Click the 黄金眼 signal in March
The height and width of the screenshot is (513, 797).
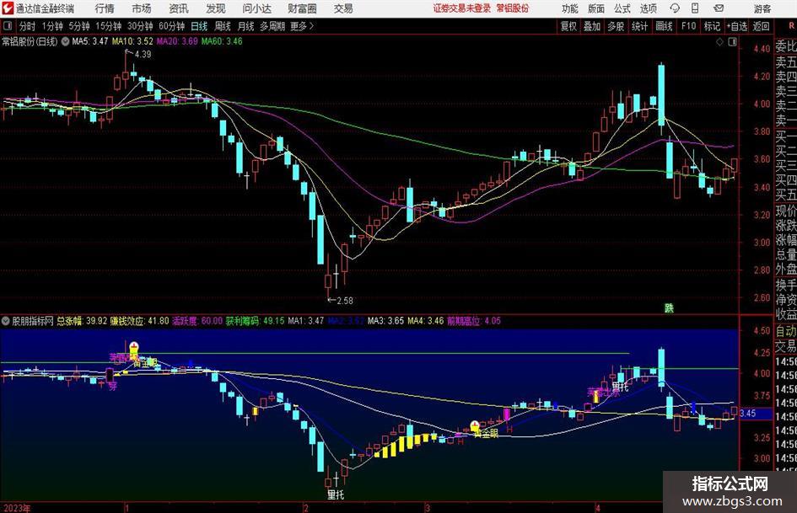[x=487, y=433]
